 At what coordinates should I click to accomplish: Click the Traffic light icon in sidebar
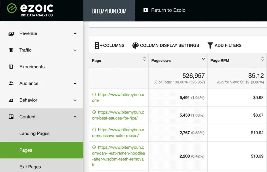(11, 50)
